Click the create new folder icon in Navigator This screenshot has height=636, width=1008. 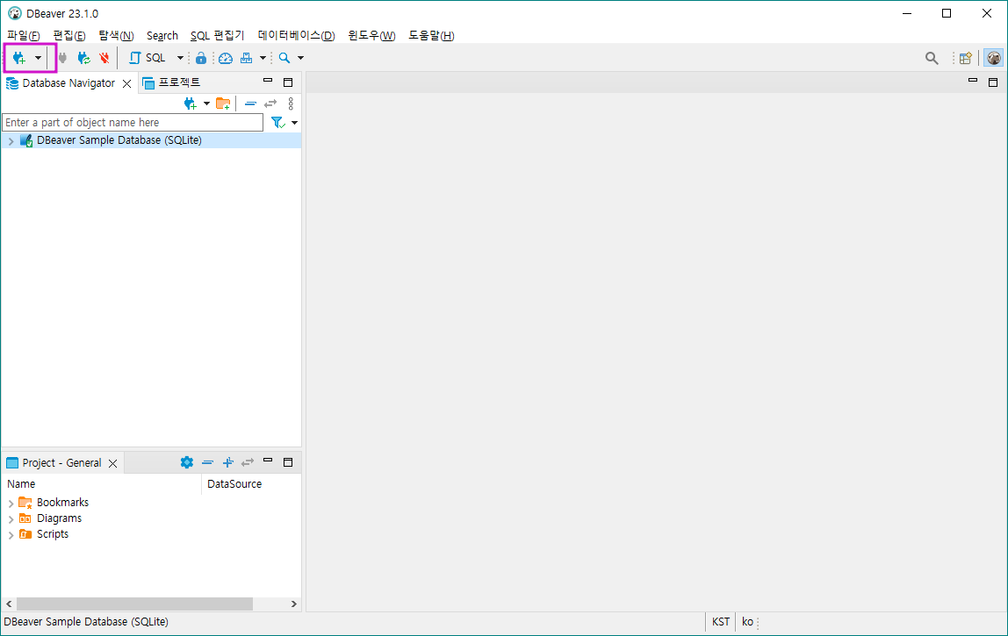(x=223, y=104)
